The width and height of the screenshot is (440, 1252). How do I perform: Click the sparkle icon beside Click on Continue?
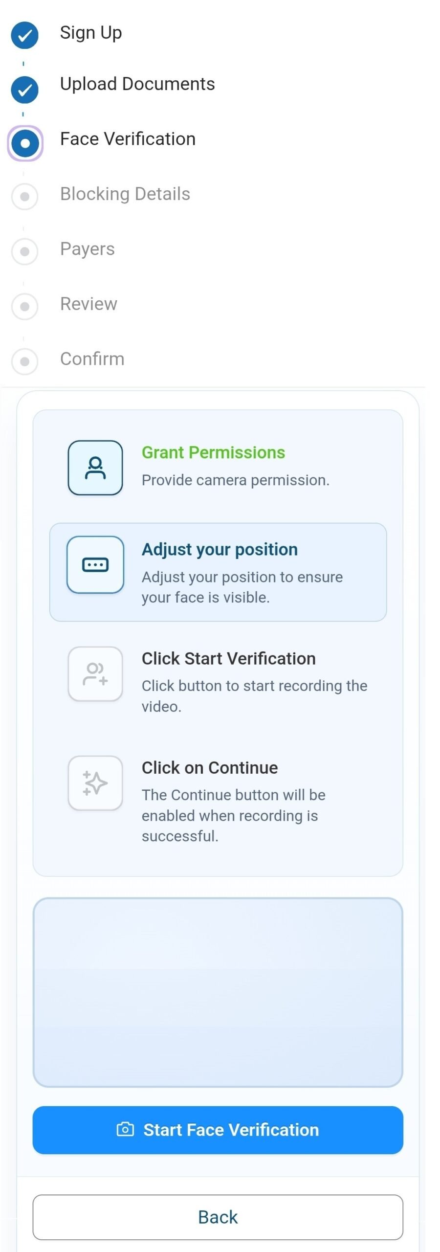pyautogui.click(x=95, y=783)
